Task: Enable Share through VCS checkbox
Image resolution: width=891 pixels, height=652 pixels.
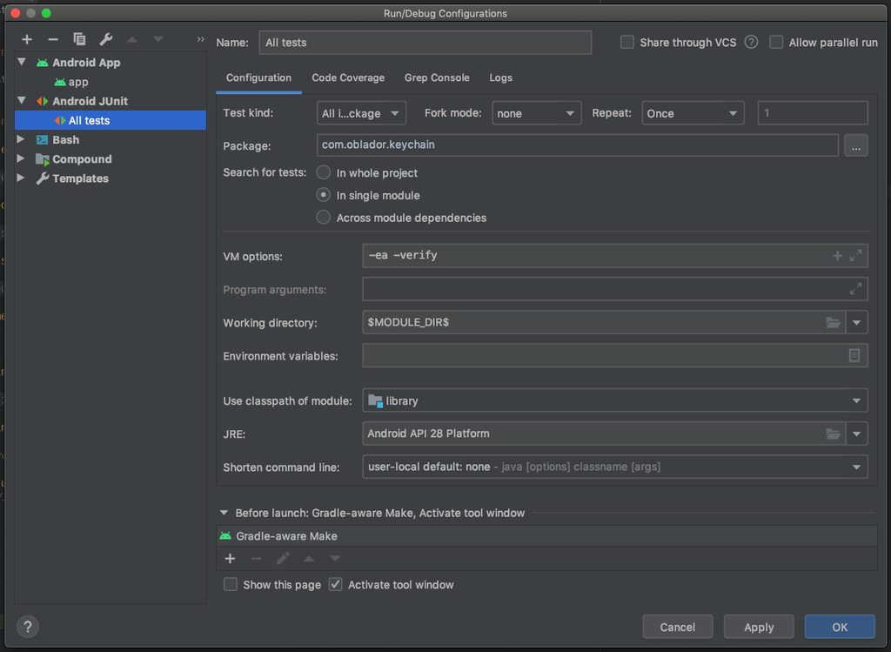Action: point(626,42)
